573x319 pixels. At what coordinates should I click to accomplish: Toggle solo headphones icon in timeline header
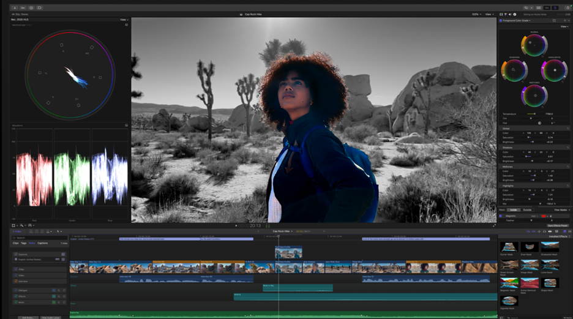[x=544, y=231]
